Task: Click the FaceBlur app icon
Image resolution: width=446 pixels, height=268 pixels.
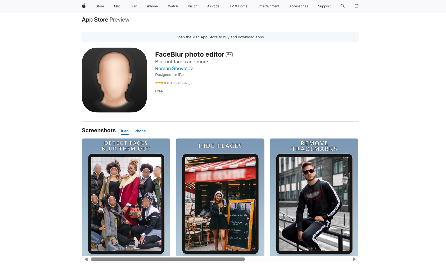Action: (x=114, y=80)
